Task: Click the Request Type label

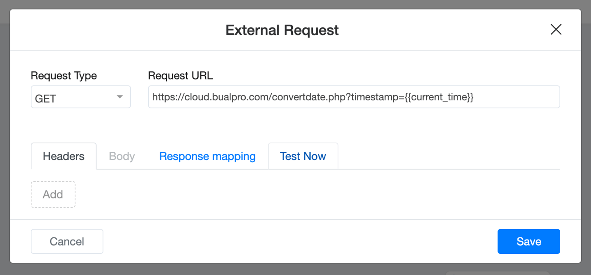Action: [x=64, y=76]
